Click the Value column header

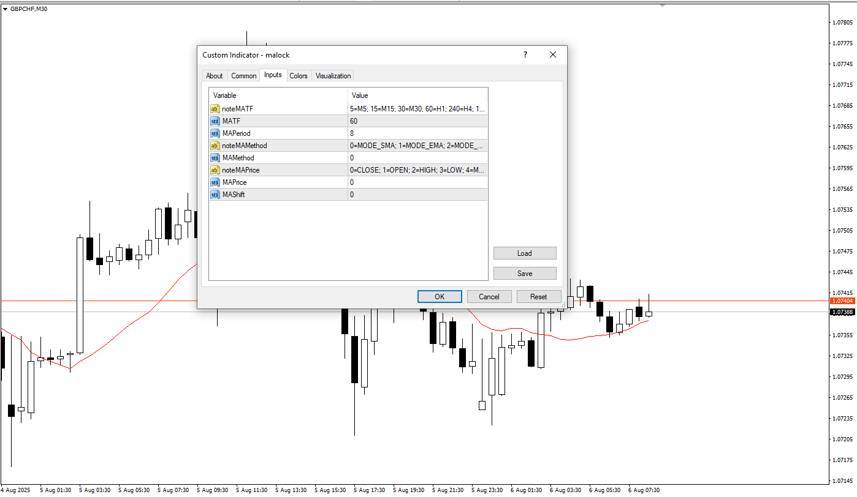[417, 95]
